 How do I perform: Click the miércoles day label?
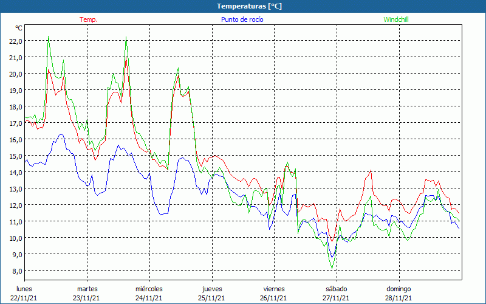(x=149, y=289)
